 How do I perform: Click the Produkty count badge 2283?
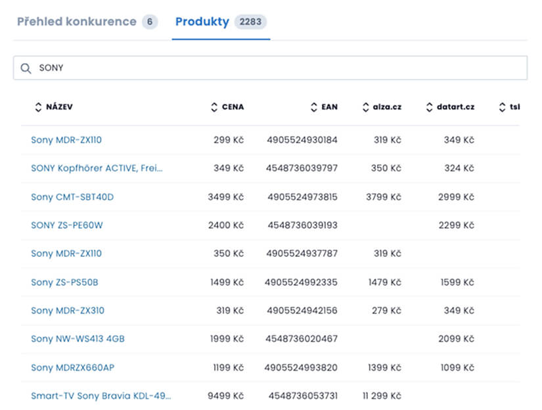(250, 22)
